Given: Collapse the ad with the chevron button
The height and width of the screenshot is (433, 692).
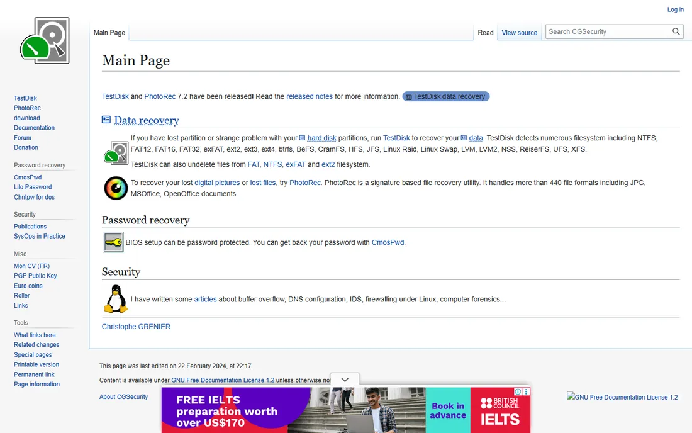Looking at the screenshot, I should 345,380.
